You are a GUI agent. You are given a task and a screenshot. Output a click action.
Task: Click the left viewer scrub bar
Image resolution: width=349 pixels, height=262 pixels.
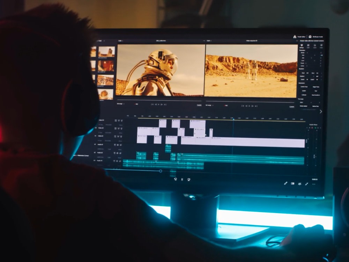coord(160,100)
